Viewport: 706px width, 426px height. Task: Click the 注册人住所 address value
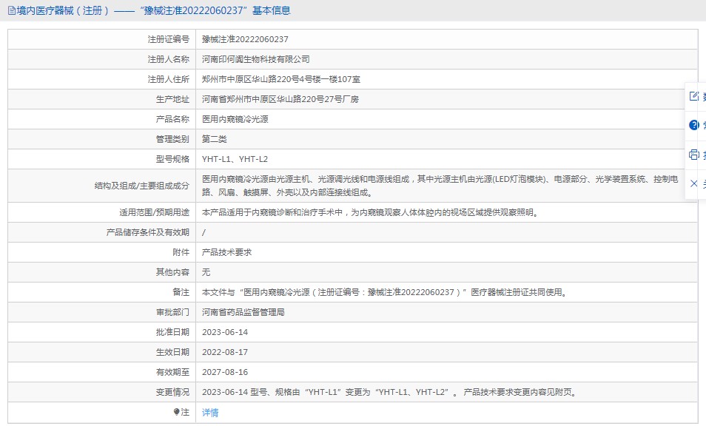[x=281, y=79]
